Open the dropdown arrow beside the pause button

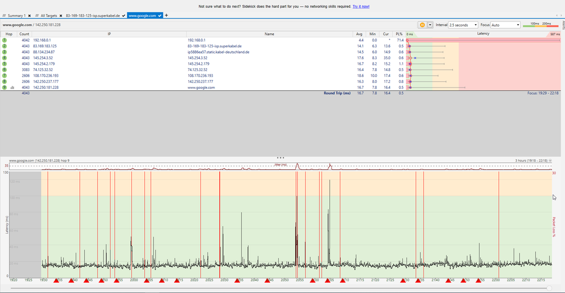click(x=430, y=25)
